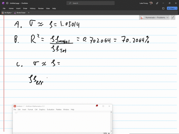Open Mathematica zoom percentage dropdown
179x134 pixels.
click(x=106, y=133)
